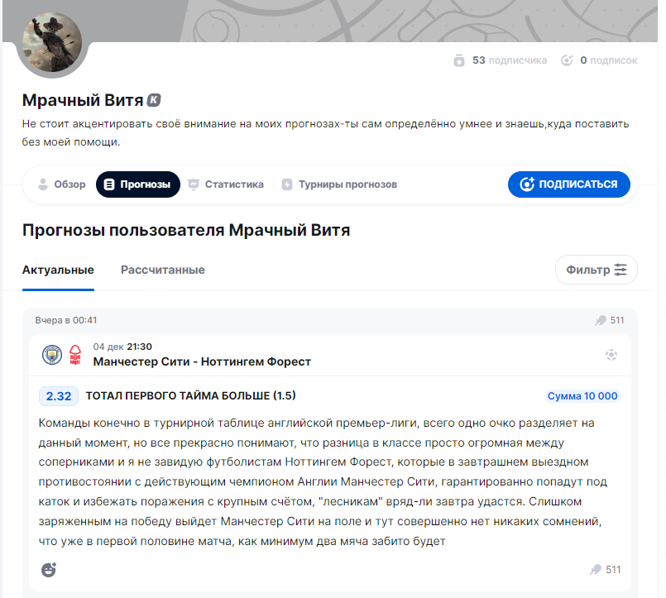Click the 2.32 odds coefficient
Viewport: 666px width, 598px height.
[x=58, y=396]
